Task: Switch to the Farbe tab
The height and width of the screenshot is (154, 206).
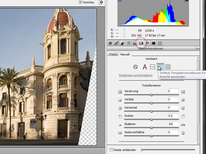Action: click(x=113, y=54)
